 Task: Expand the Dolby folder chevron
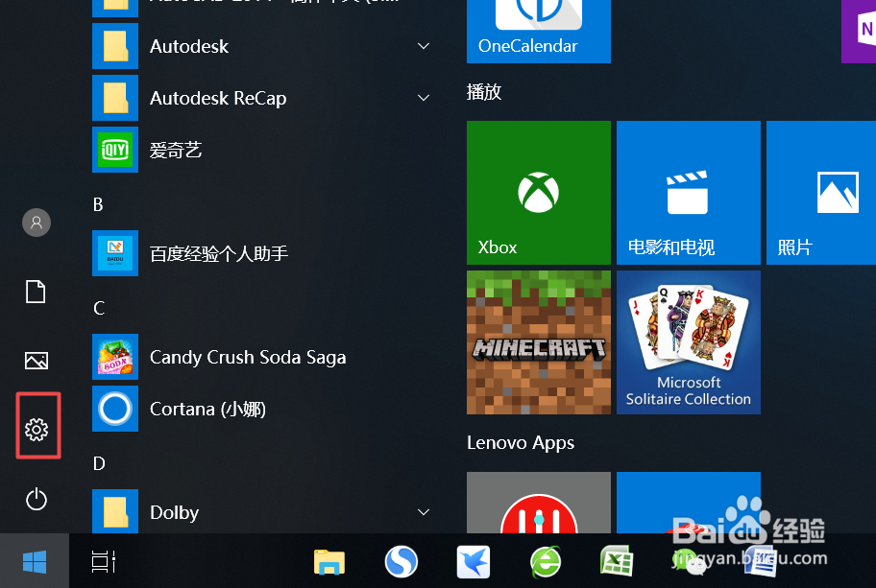pyautogui.click(x=424, y=512)
